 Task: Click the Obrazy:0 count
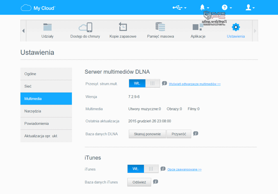(x=174, y=109)
